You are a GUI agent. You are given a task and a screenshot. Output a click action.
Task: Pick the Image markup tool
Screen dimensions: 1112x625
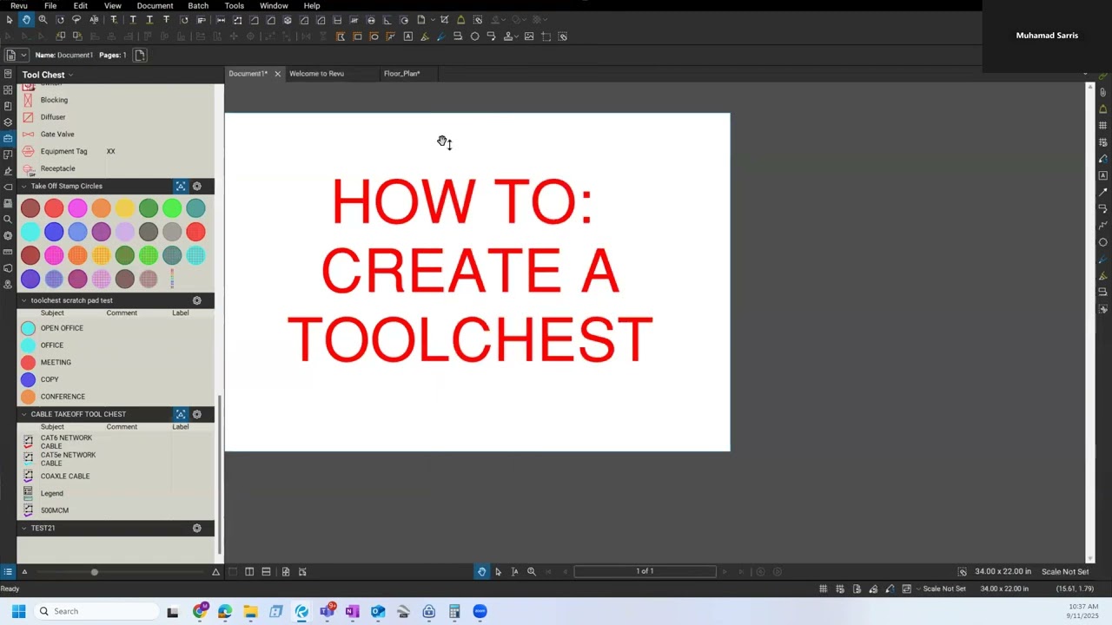pyautogui.click(x=529, y=36)
